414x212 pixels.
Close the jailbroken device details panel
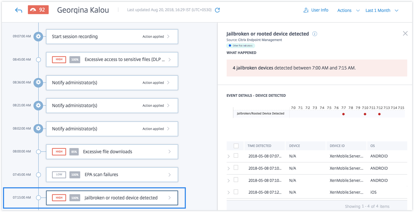[x=405, y=34]
